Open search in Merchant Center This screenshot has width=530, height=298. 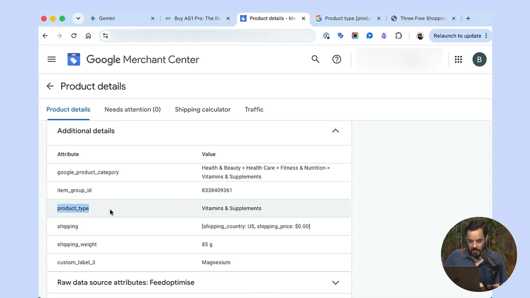point(315,59)
